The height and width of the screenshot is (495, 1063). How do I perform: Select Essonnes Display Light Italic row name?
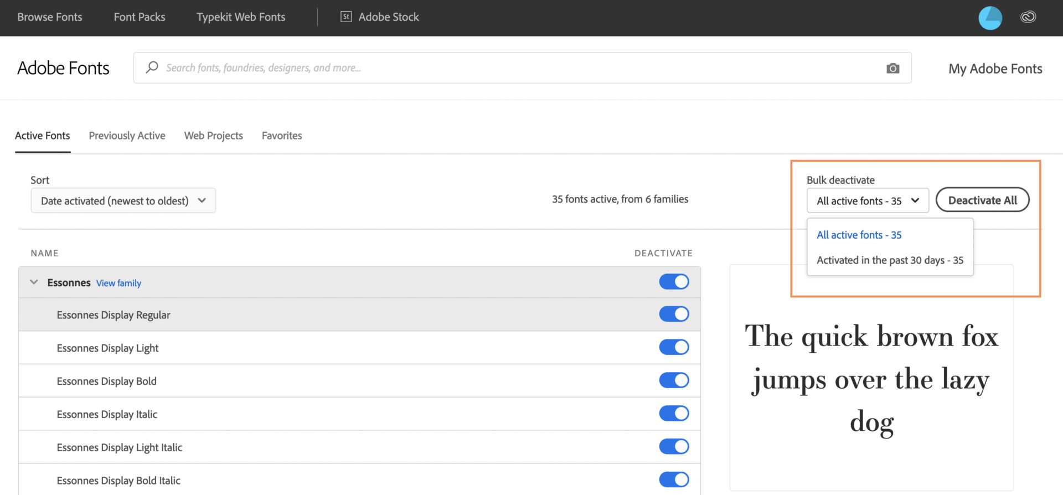119,448
